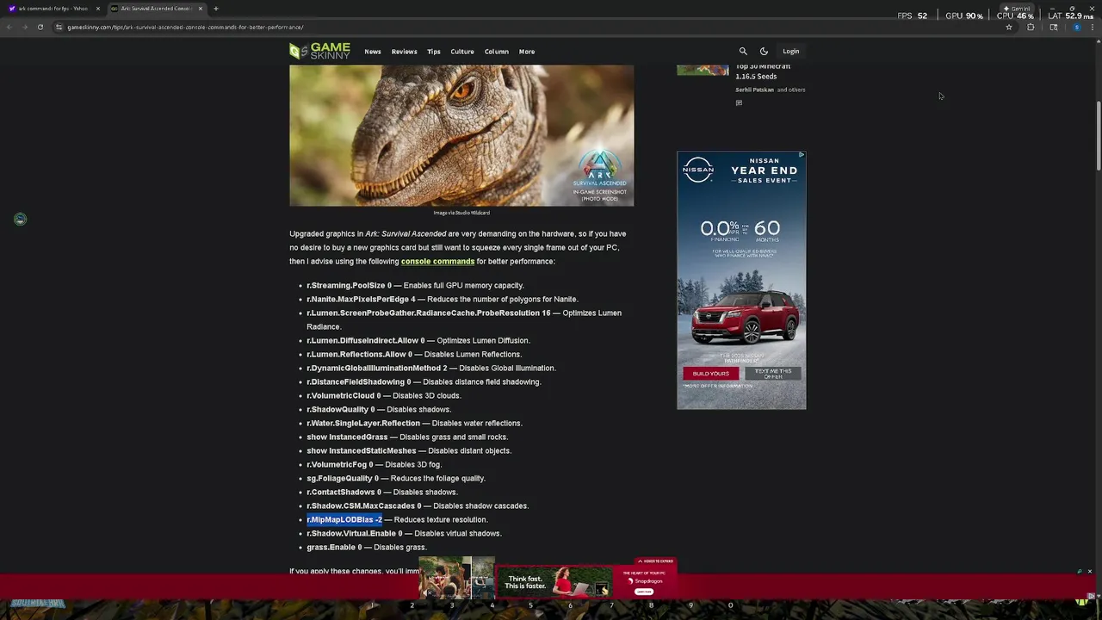Close the bottom banner ad
This screenshot has height=620, width=1102.
click(1089, 572)
